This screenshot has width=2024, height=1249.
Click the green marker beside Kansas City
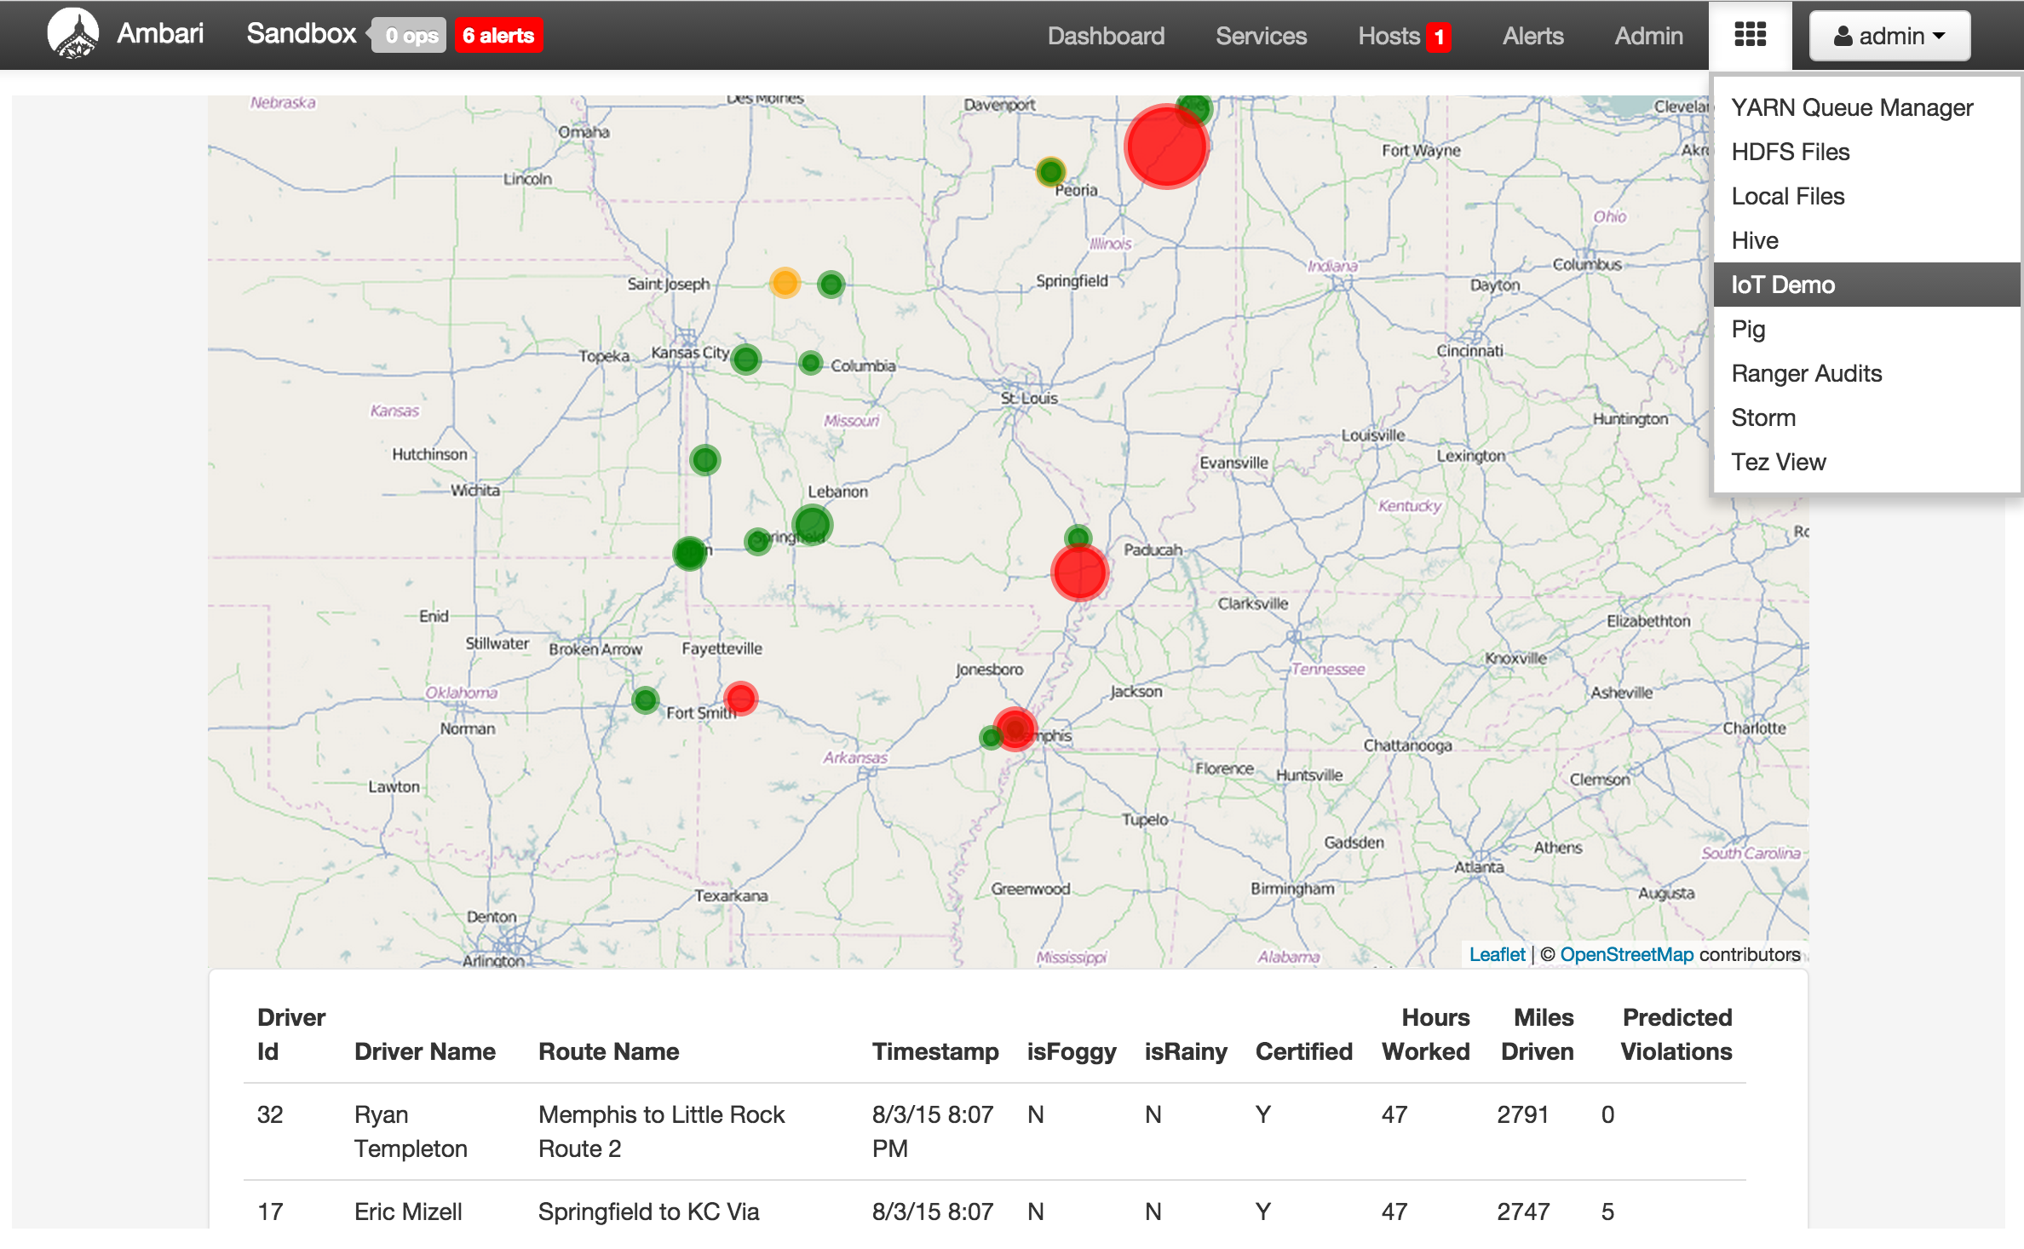(746, 360)
